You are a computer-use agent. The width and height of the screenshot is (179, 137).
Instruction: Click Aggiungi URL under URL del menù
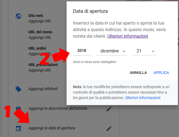[x=40, y=37]
